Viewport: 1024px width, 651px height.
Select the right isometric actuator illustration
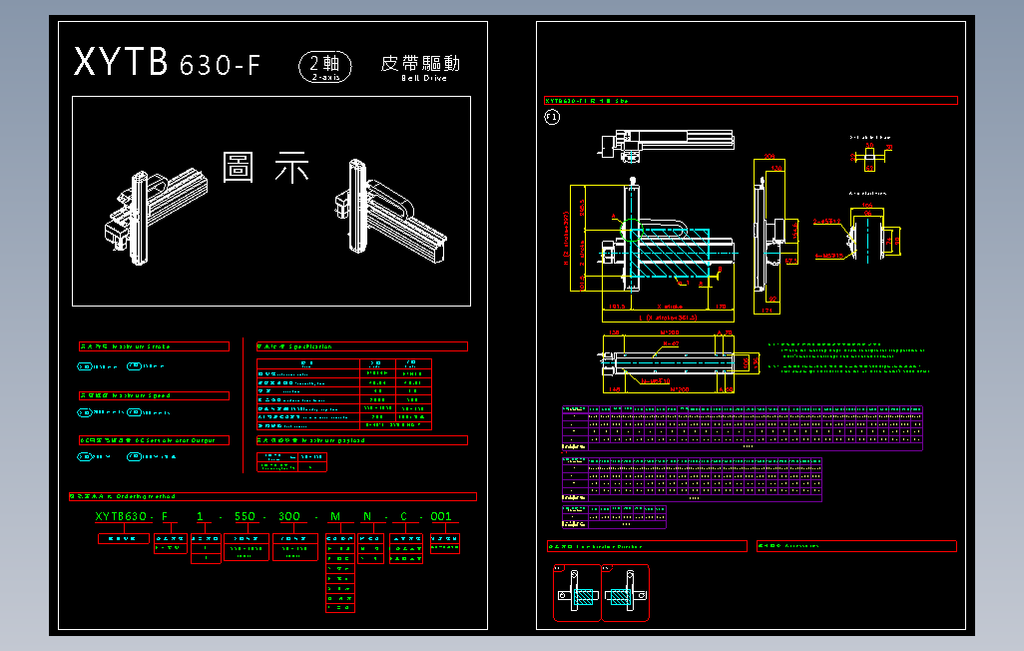coord(390,209)
